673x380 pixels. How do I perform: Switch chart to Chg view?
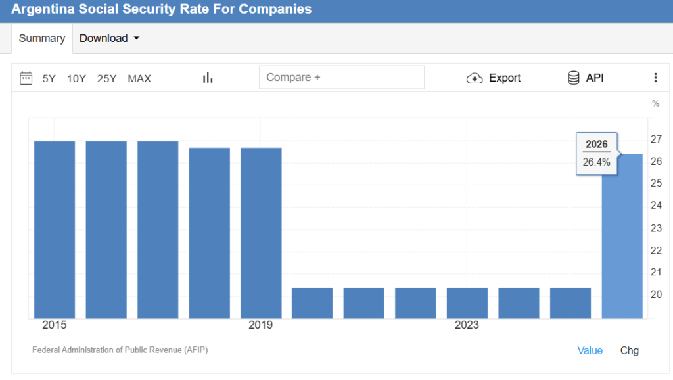tap(629, 350)
